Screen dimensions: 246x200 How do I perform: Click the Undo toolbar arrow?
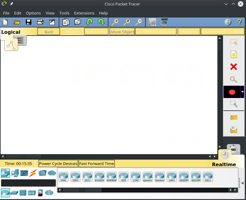(x=89, y=22)
